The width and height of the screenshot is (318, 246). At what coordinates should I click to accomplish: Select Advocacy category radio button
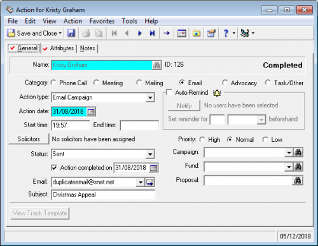click(225, 83)
